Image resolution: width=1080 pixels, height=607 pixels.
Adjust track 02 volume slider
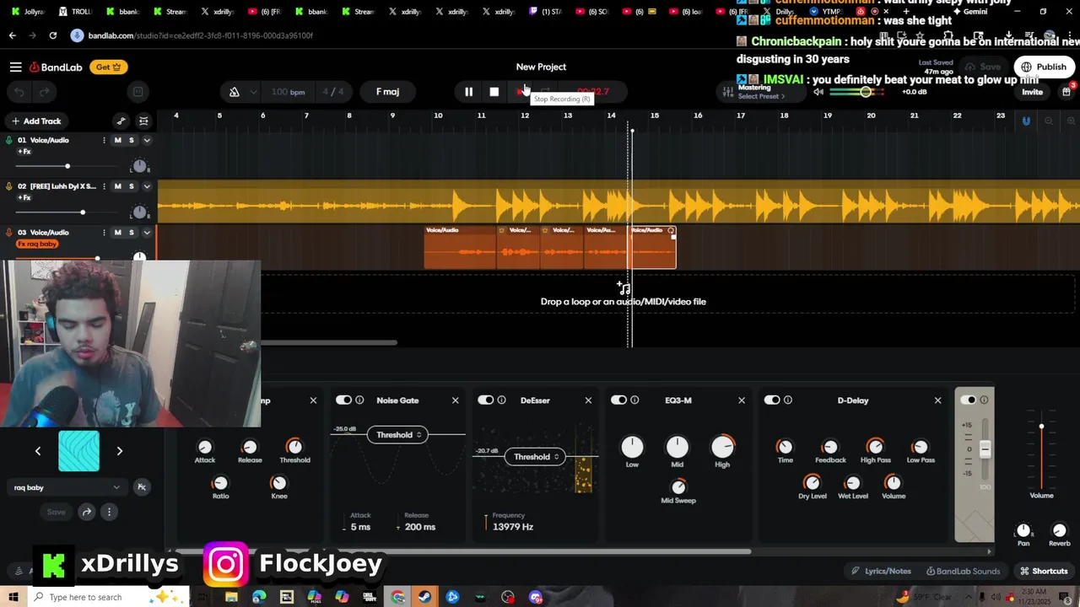pos(82,212)
